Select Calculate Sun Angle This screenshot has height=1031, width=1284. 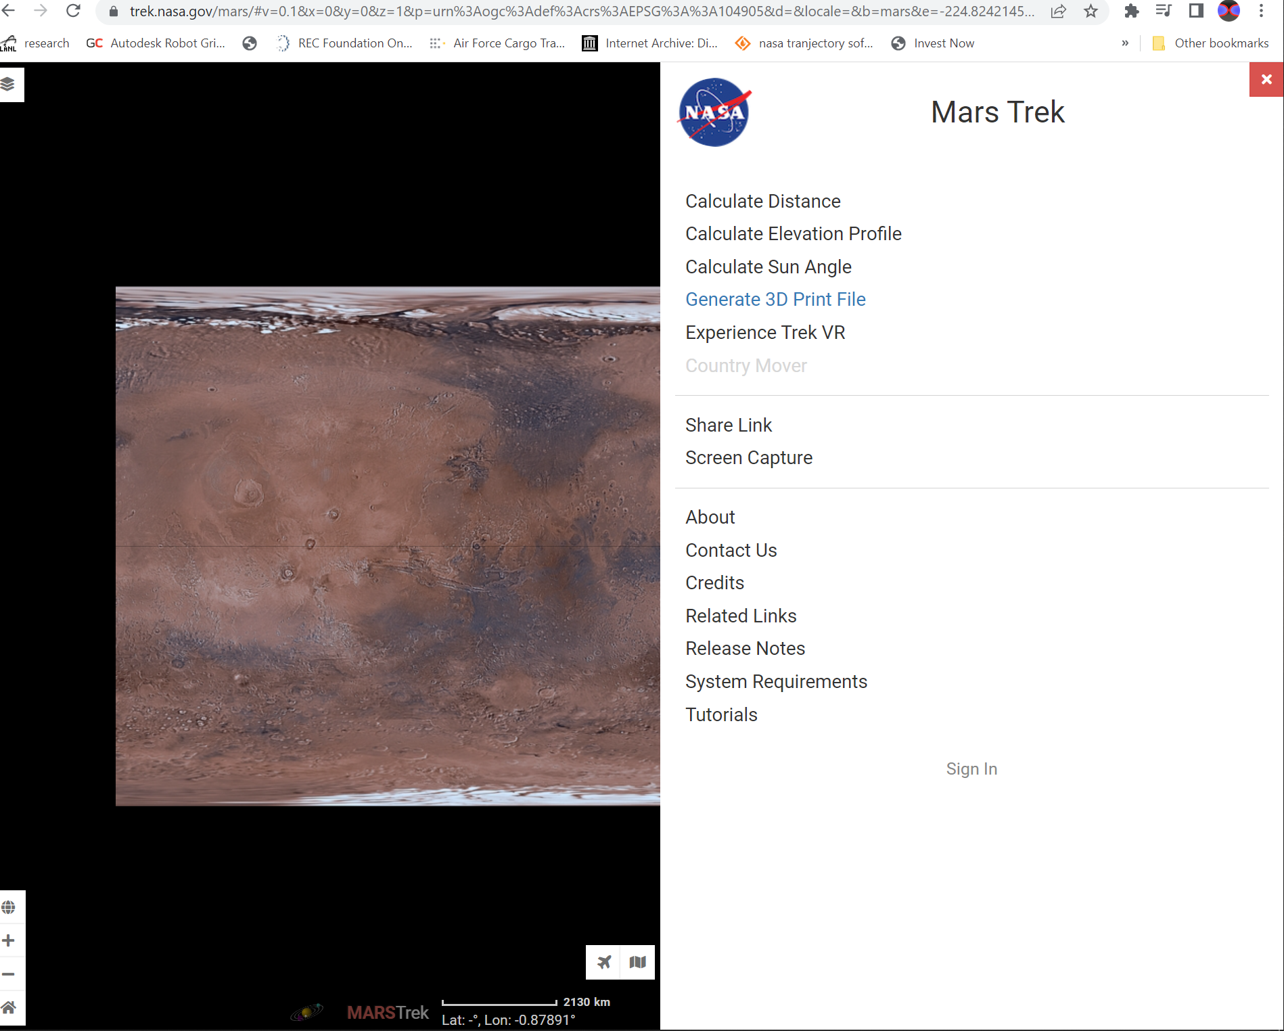click(x=768, y=267)
